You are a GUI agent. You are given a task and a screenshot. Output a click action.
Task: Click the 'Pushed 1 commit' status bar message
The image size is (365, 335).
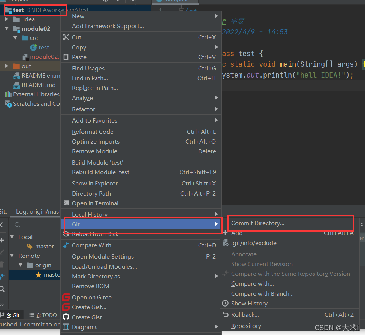coord(30,324)
